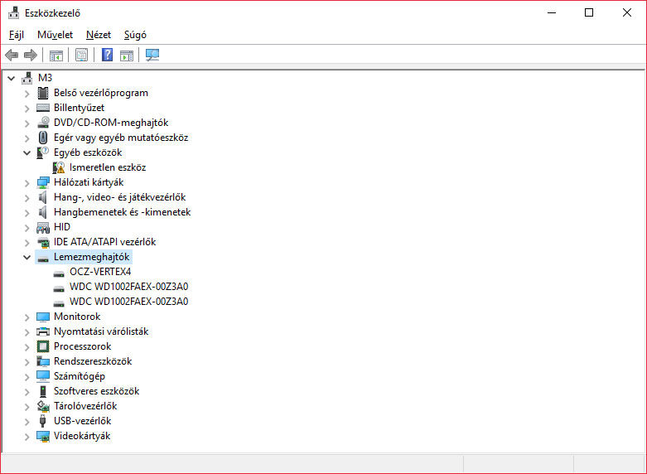This screenshot has height=474, width=647.
Task: Toggle the action pane toolbar icon
Action: 127,55
